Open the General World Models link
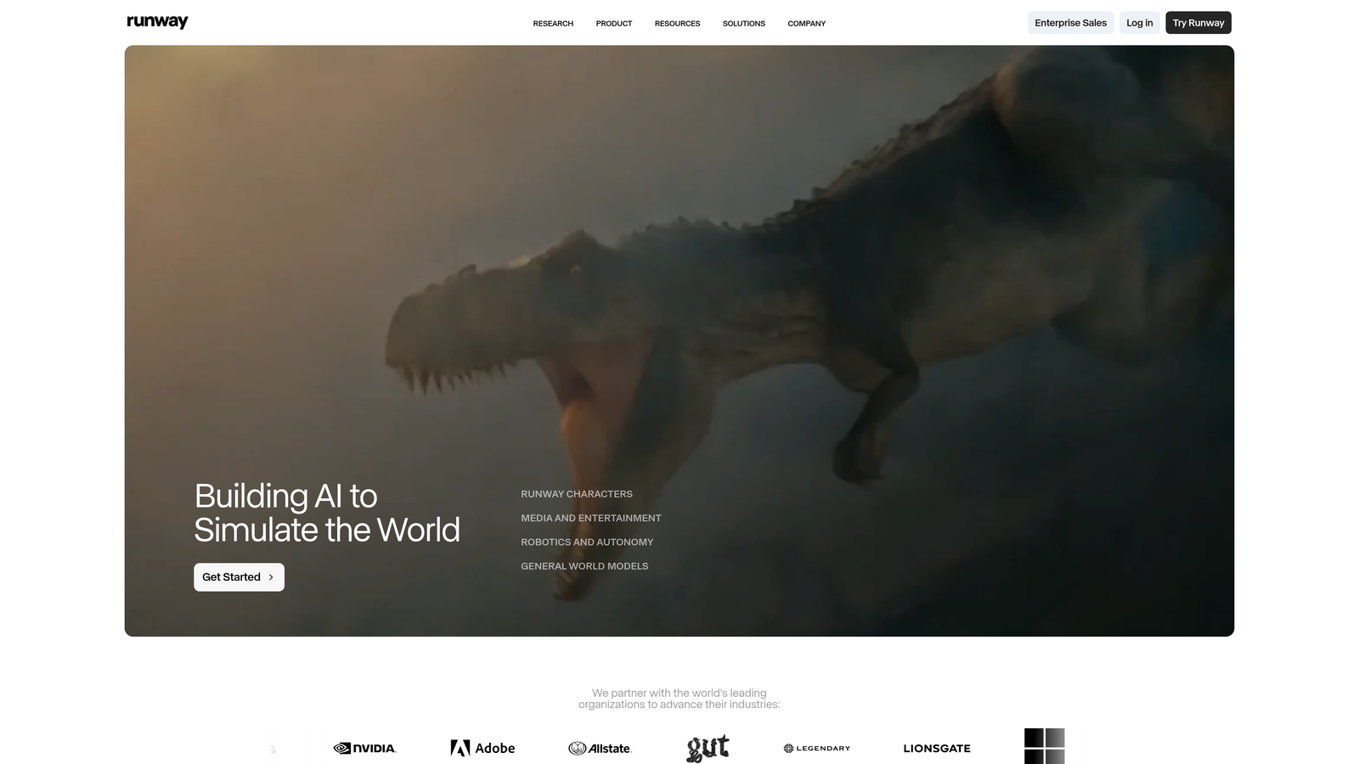1359x764 pixels. [584, 565]
